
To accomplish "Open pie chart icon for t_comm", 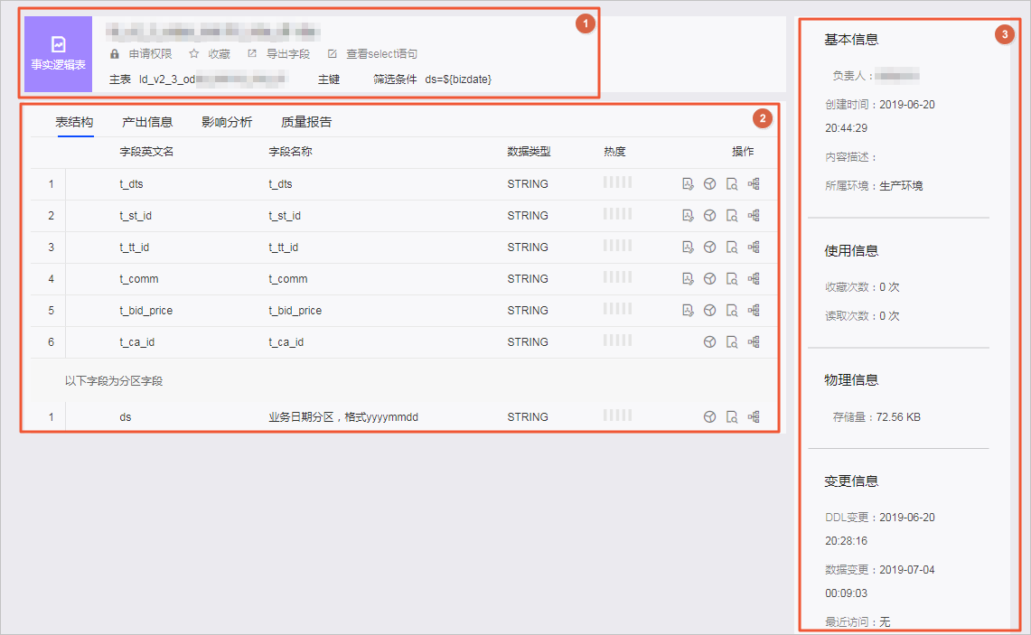I will tap(709, 279).
